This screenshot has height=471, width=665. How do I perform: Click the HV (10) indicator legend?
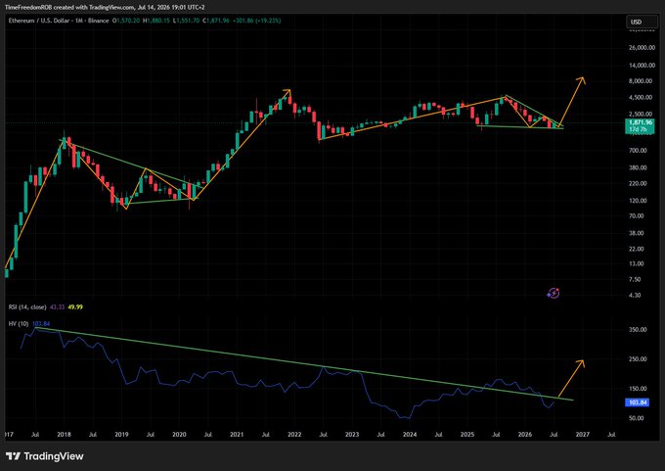coord(19,323)
